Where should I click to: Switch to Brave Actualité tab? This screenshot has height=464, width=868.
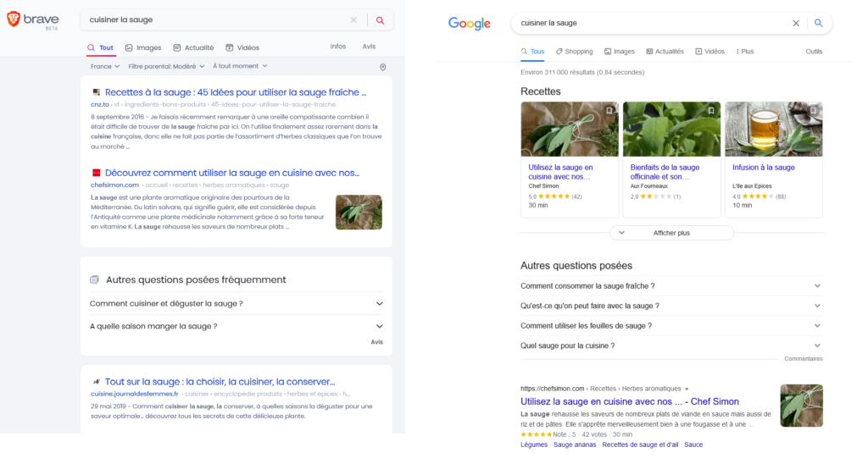[193, 48]
